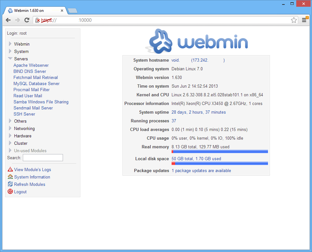This screenshot has width=312, height=252.
Task: Click the '100% idle' CPU usage text
Action: point(234,138)
